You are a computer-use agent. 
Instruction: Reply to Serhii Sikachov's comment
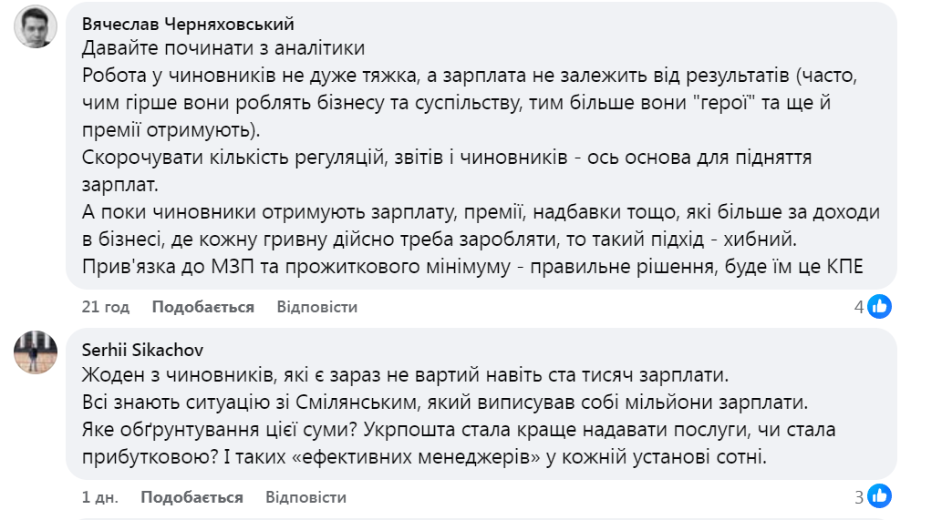pos(305,497)
